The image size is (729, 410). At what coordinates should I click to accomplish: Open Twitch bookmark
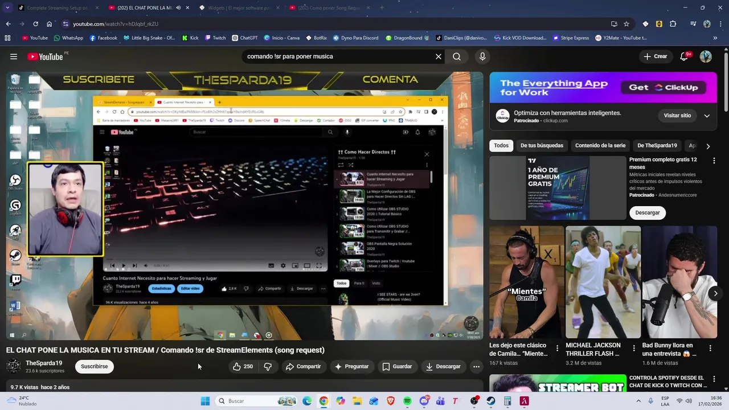pos(215,38)
